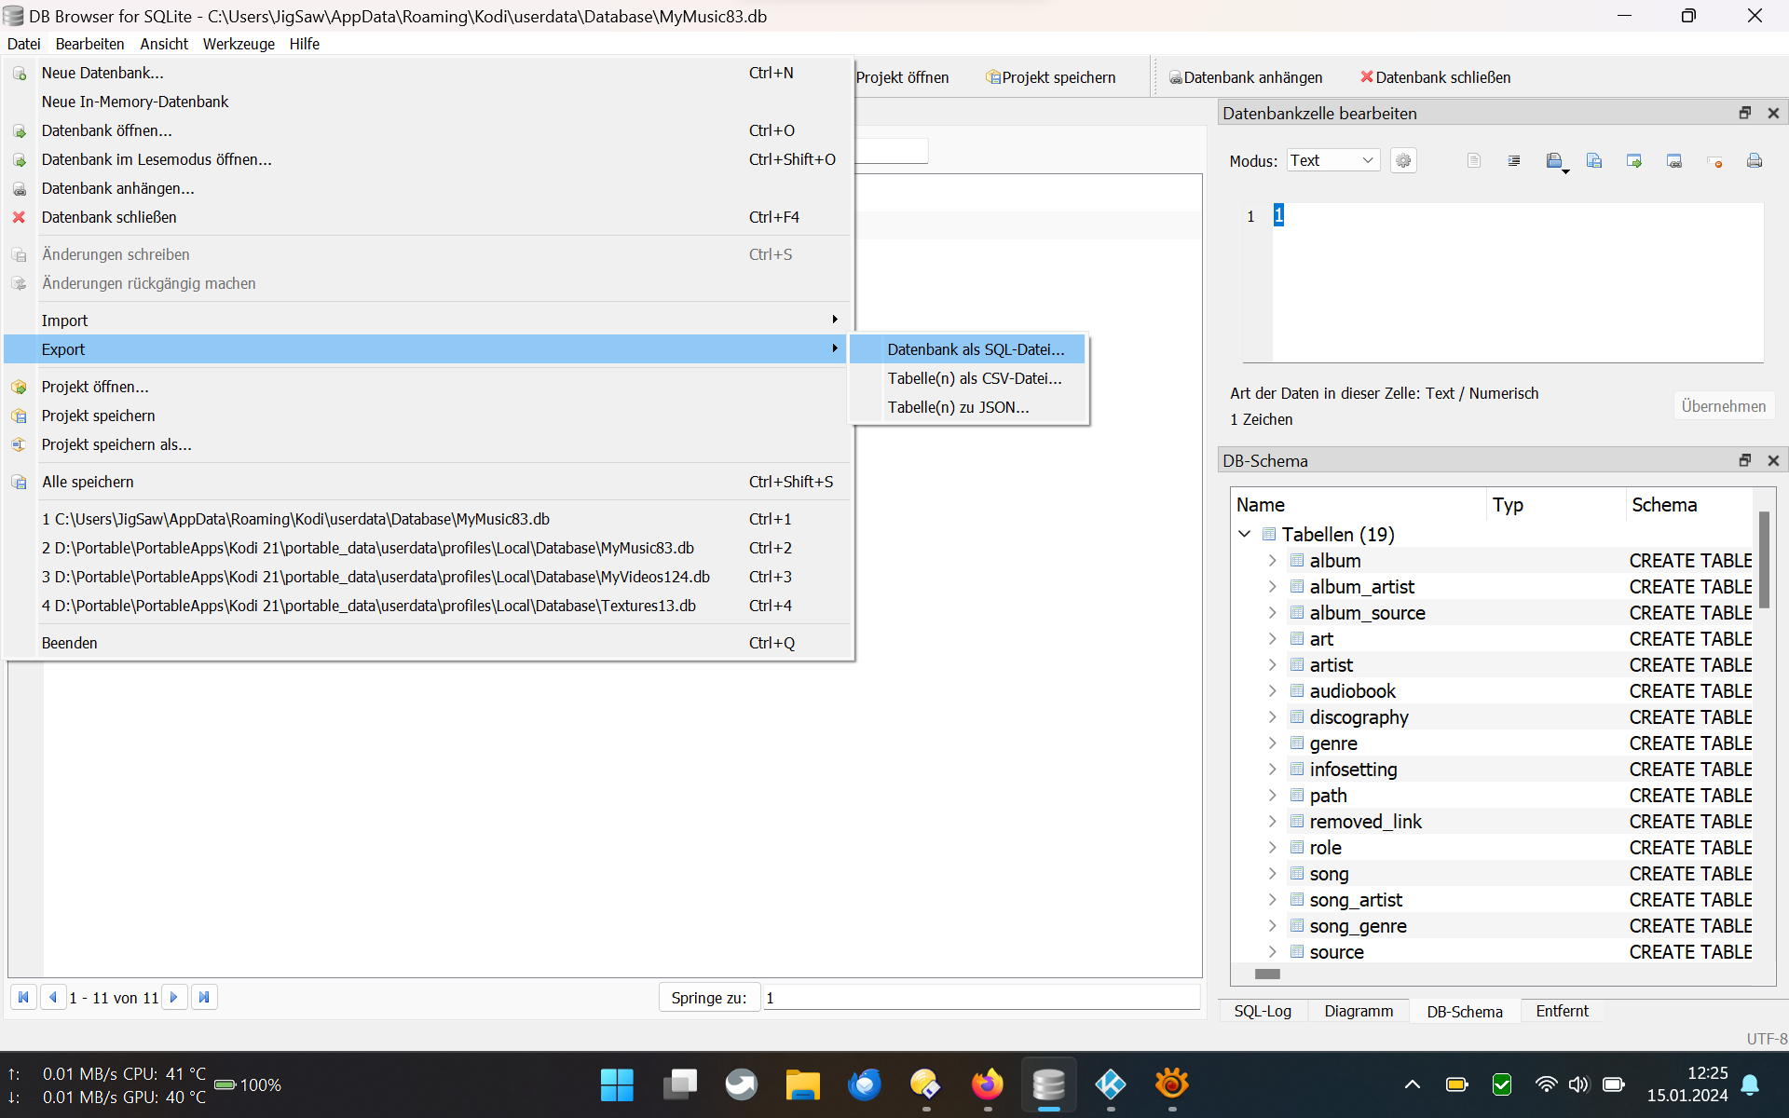Expand the album table node
The width and height of the screenshot is (1789, 1118).
1272,560
